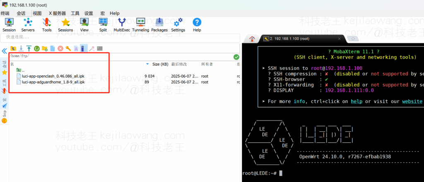Delete the selected remote file

(60, 48)
